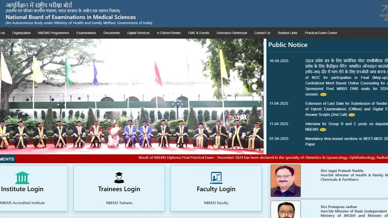
Task: Click the photo of Shri Prataprao Jadhav
Action: 285,210
